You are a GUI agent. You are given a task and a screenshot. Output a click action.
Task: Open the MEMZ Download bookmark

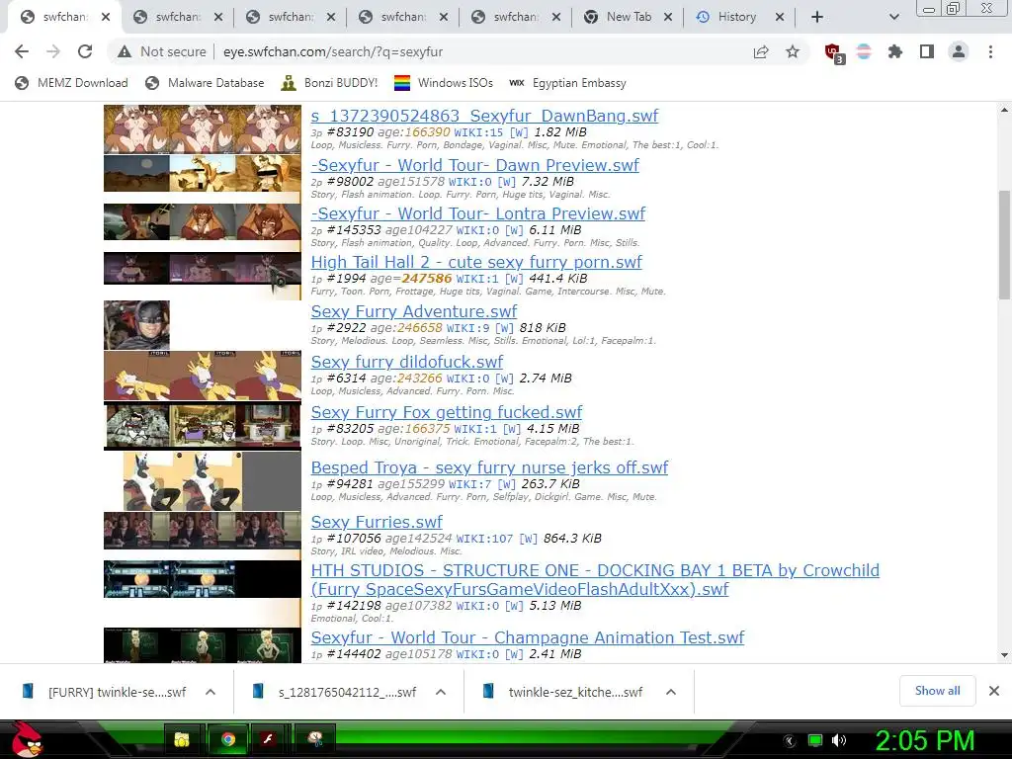[x=71, y=83]
